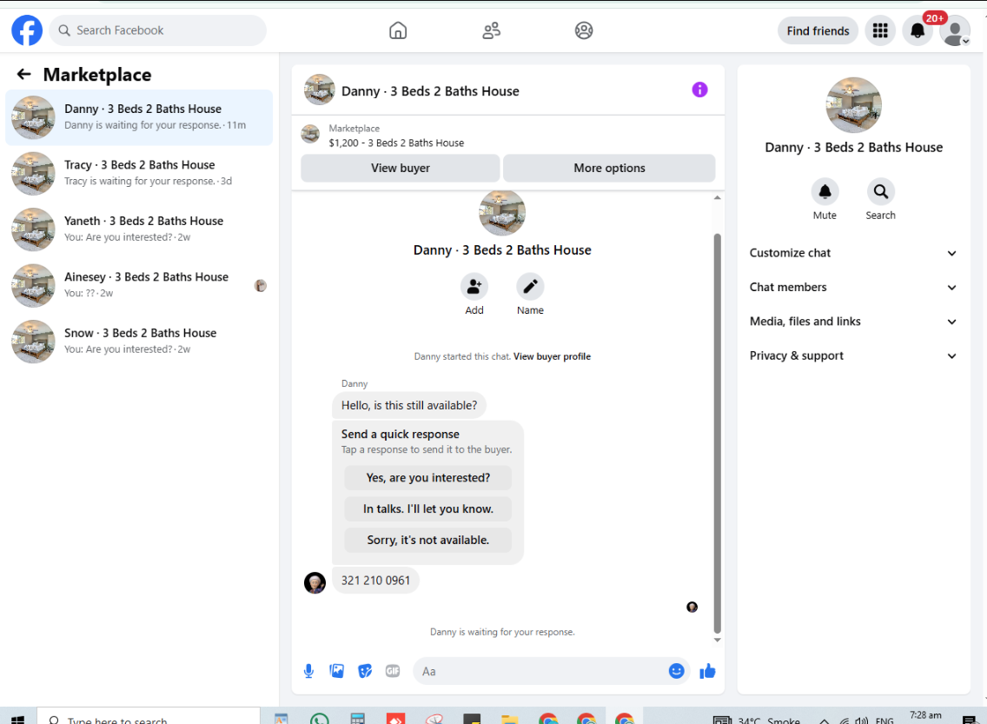Screen dimensions: 987x724
Task: Open the notifications bell
Action: point(917,30)
